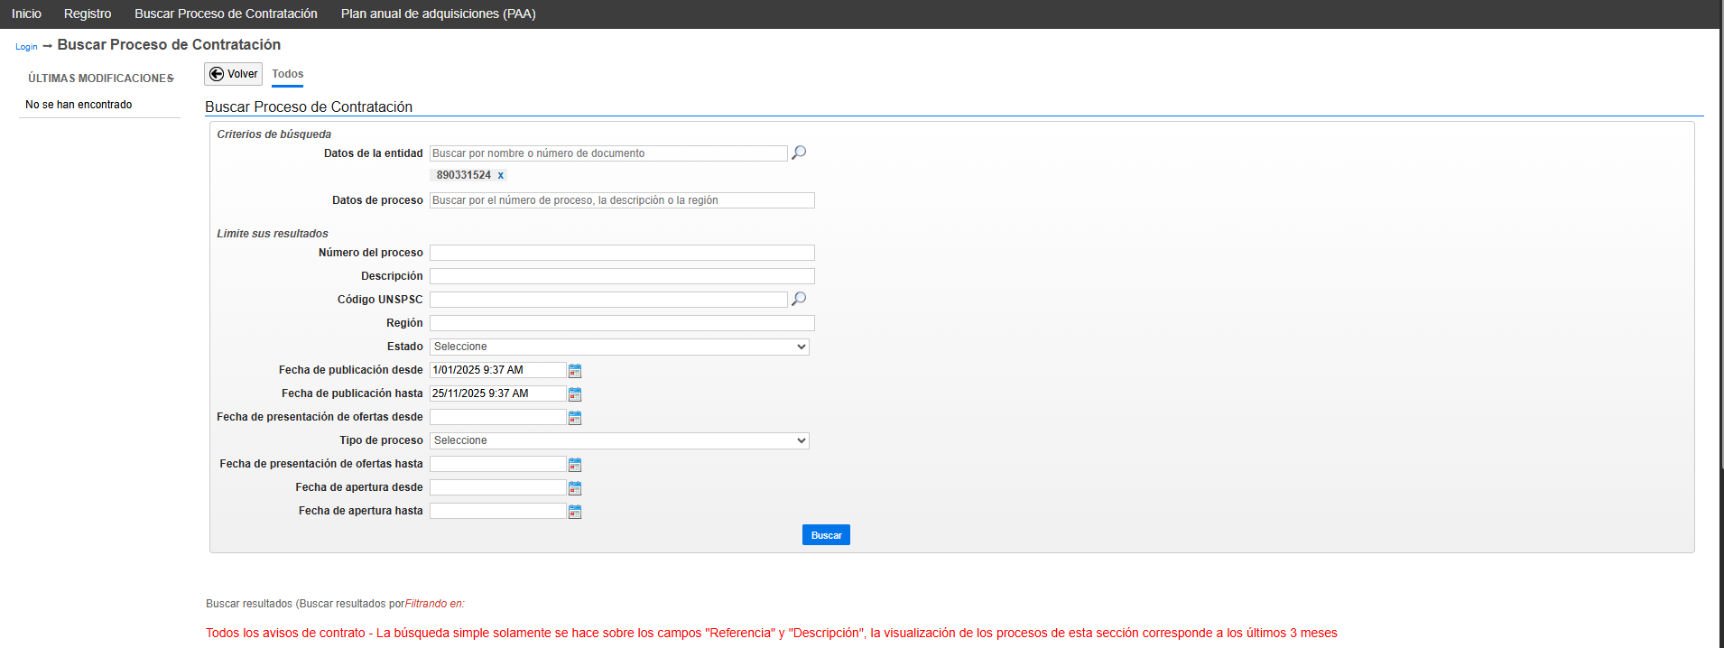Select the Todos tab
The image size is (1724, 648).
coord(287,74)
